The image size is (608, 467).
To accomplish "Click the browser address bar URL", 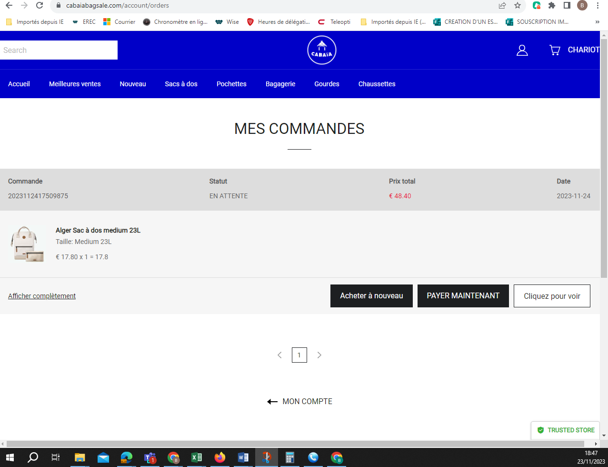I will point(117,6).
